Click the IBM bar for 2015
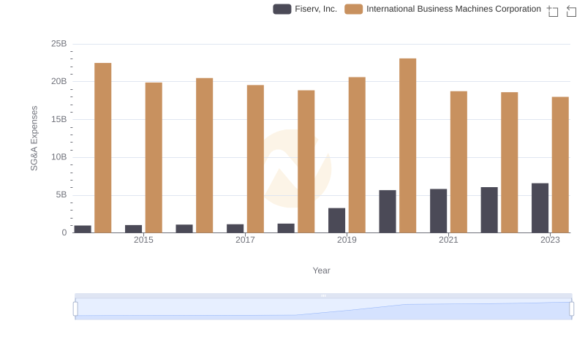Screen dimensions: 585x337 (x=154, y=158)
